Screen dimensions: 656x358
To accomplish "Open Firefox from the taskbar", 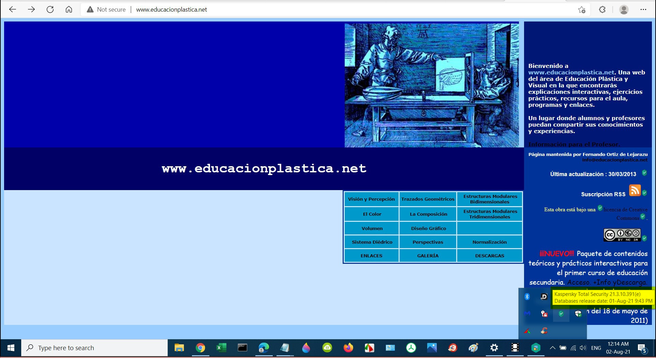I will [348, 348].
